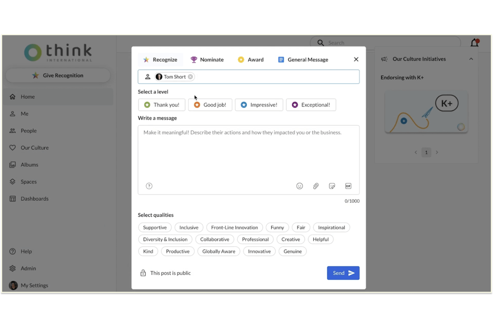Viewport: 493px width, 329px height.
Task: Toggle the Supportive quality
Action: click(155, 227)
